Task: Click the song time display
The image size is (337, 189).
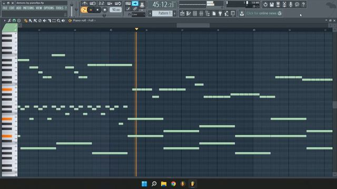Action: (164, 5)
